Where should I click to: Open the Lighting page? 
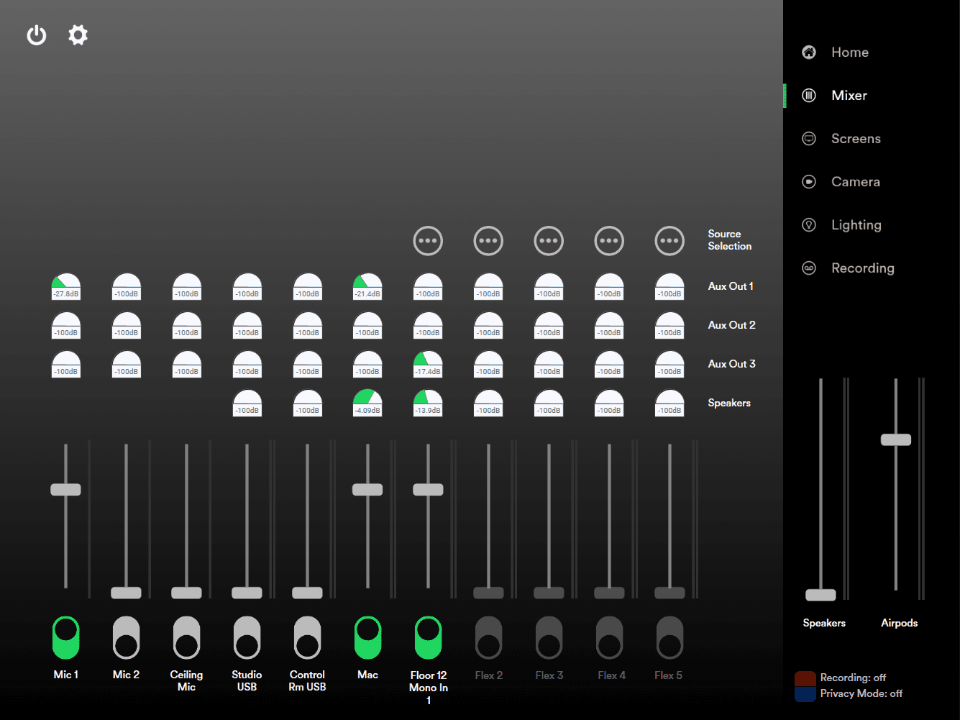pos(856,225)
